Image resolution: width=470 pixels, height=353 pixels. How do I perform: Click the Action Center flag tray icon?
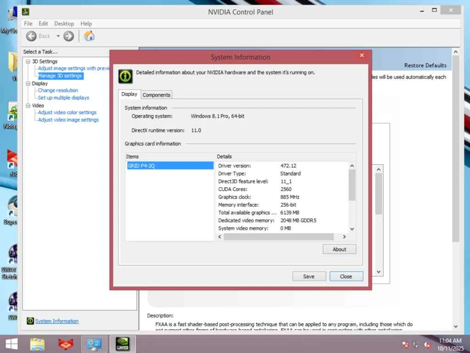click(x=405, y=345)
